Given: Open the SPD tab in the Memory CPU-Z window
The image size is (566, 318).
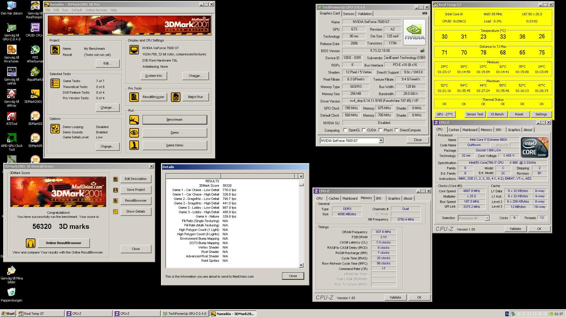Looking at the screenshot, I should pyautogui.click(x=379, y=198).
